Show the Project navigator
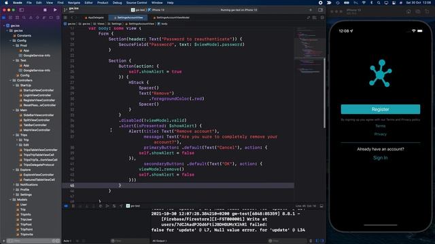 (x=4, y=18)
